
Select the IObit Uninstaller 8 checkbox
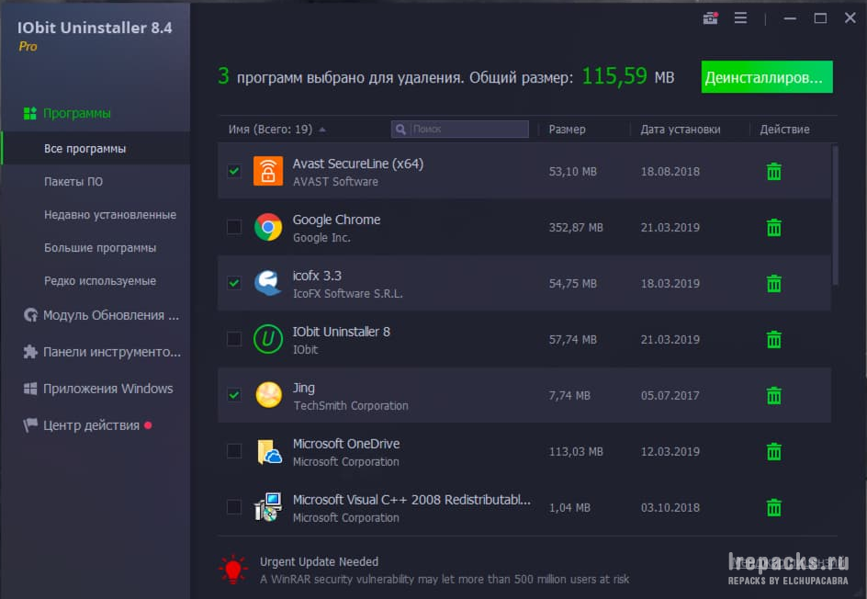coord(234,338)
